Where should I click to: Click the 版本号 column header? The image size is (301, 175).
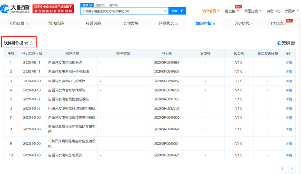[x=239, y=54]
